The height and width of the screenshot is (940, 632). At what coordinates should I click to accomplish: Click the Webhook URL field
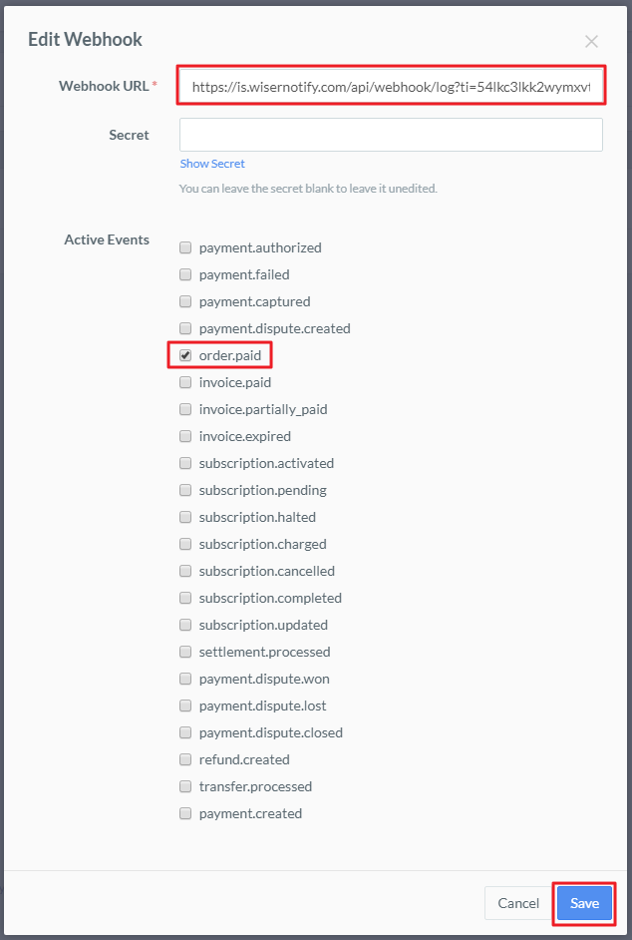click(x=391, y=87)
